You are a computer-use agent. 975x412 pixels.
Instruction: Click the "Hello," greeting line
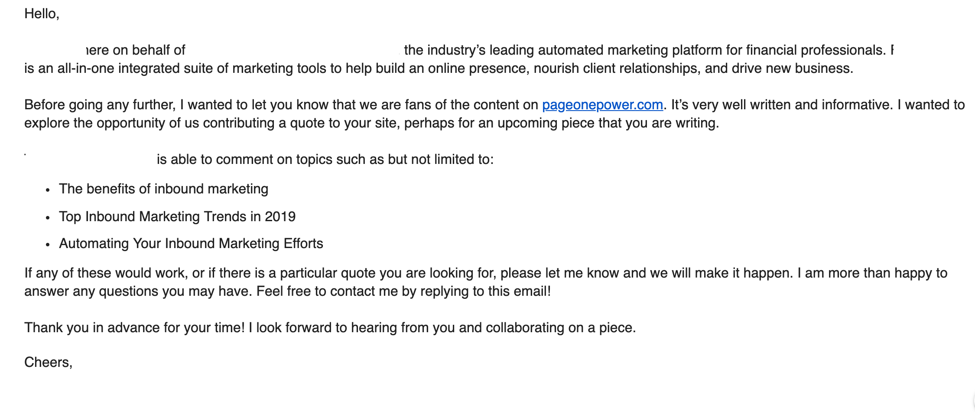[42, 14]
